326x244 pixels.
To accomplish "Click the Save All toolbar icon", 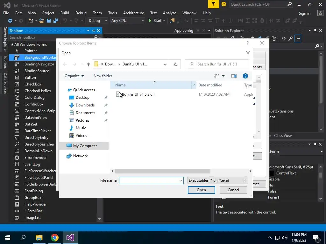I will (55, 21).
